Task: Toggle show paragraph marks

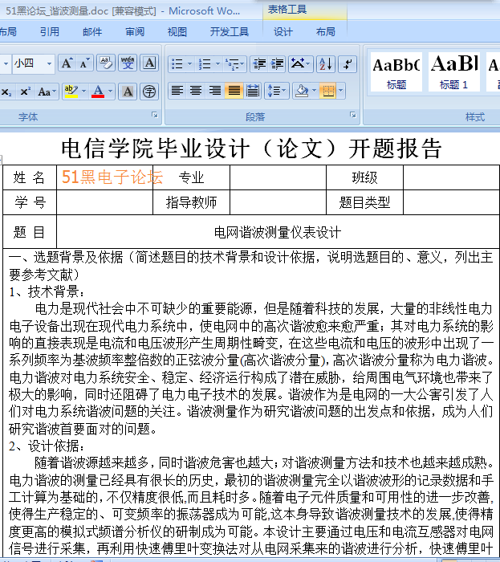Action: click(x=348, y=64)
